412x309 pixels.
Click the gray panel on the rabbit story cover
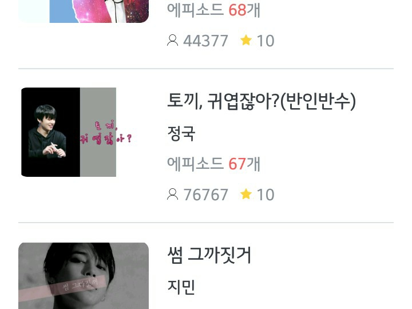pyautogui.click(x=98, y=132)
